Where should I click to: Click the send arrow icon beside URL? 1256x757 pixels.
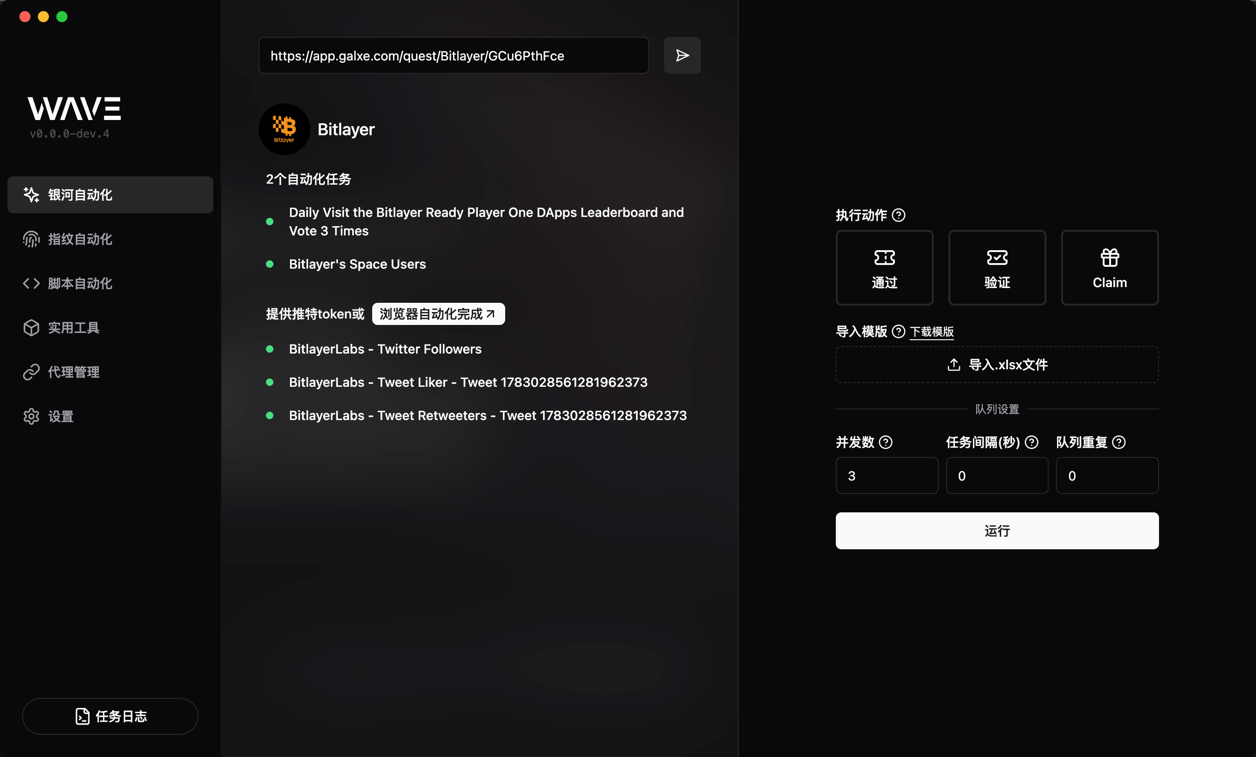click(682, 55)
